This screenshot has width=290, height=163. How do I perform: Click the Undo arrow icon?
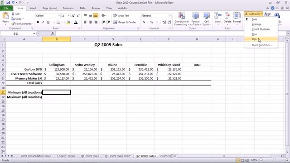13,3
